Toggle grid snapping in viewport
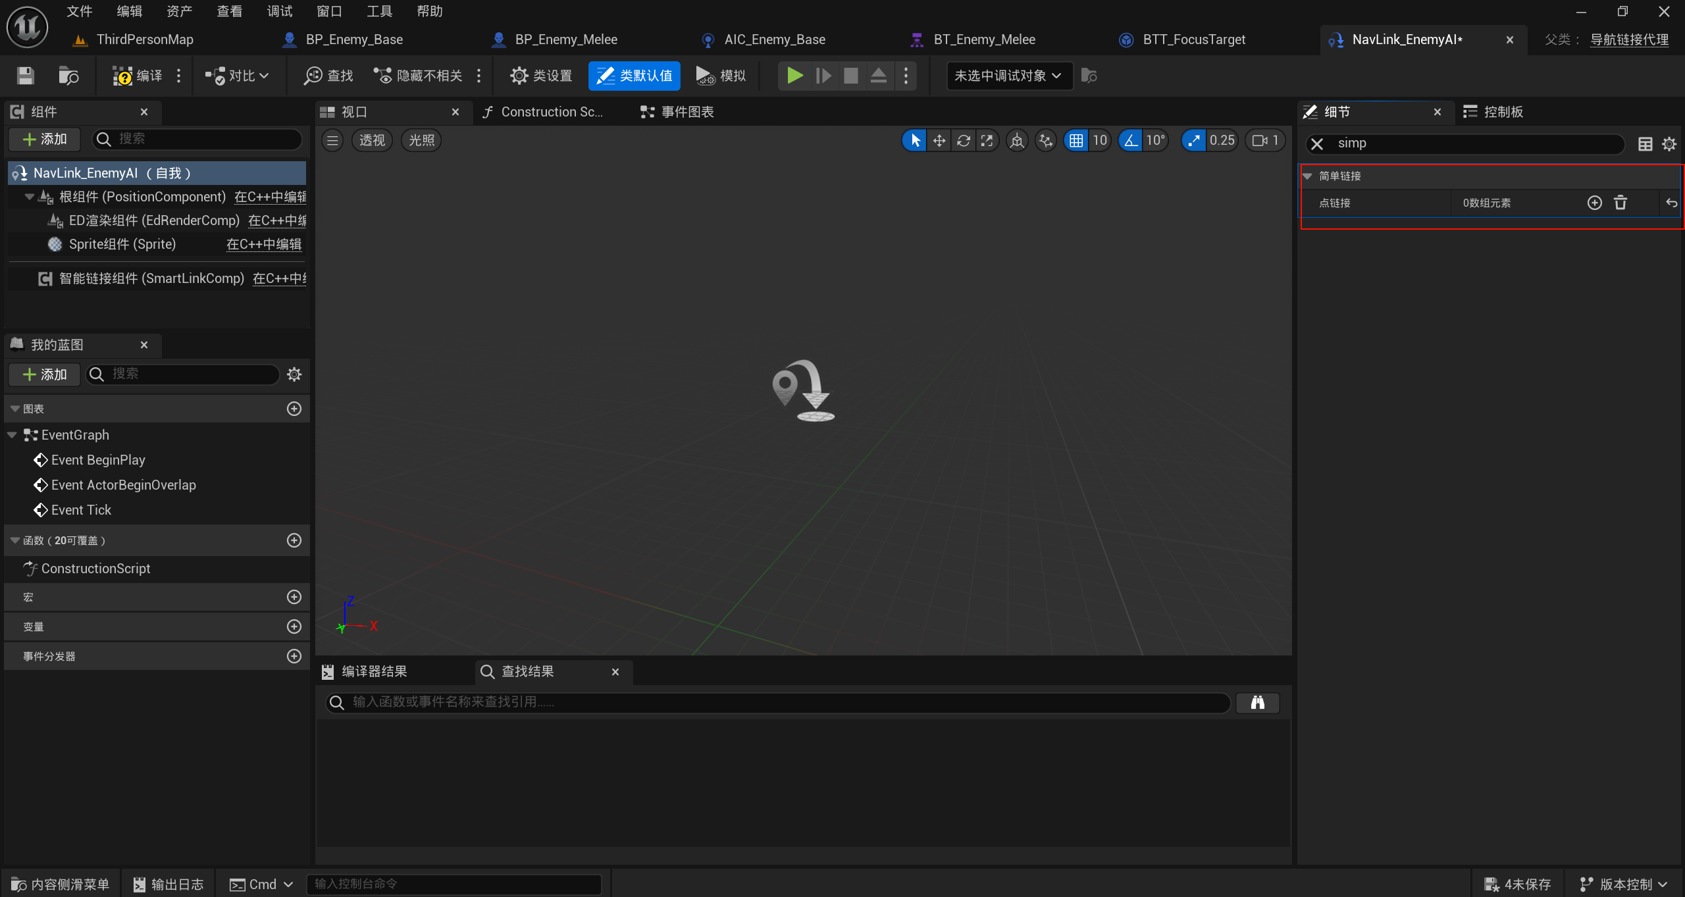This screenshot has width=1685, height=897. point(1076,140)
